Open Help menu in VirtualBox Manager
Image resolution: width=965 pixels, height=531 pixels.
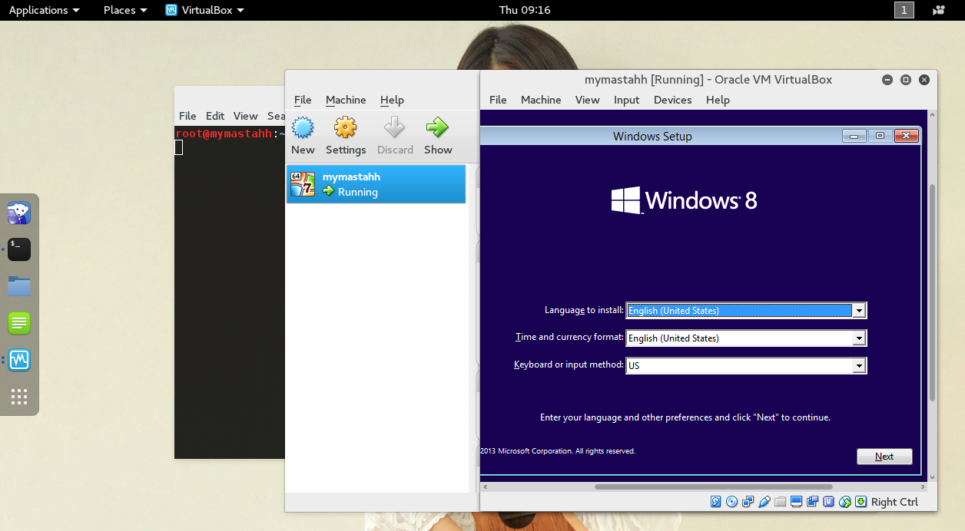[392, 100]
